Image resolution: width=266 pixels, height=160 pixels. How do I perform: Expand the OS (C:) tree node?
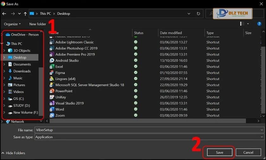coord(4,98)
